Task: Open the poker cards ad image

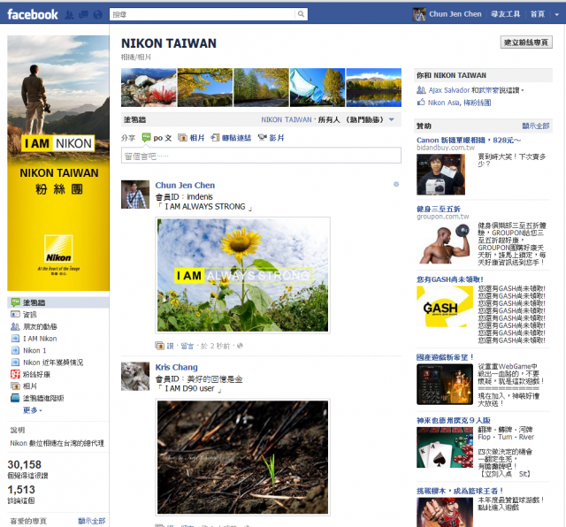Action: pyautogui.click(x=445, y=447)
